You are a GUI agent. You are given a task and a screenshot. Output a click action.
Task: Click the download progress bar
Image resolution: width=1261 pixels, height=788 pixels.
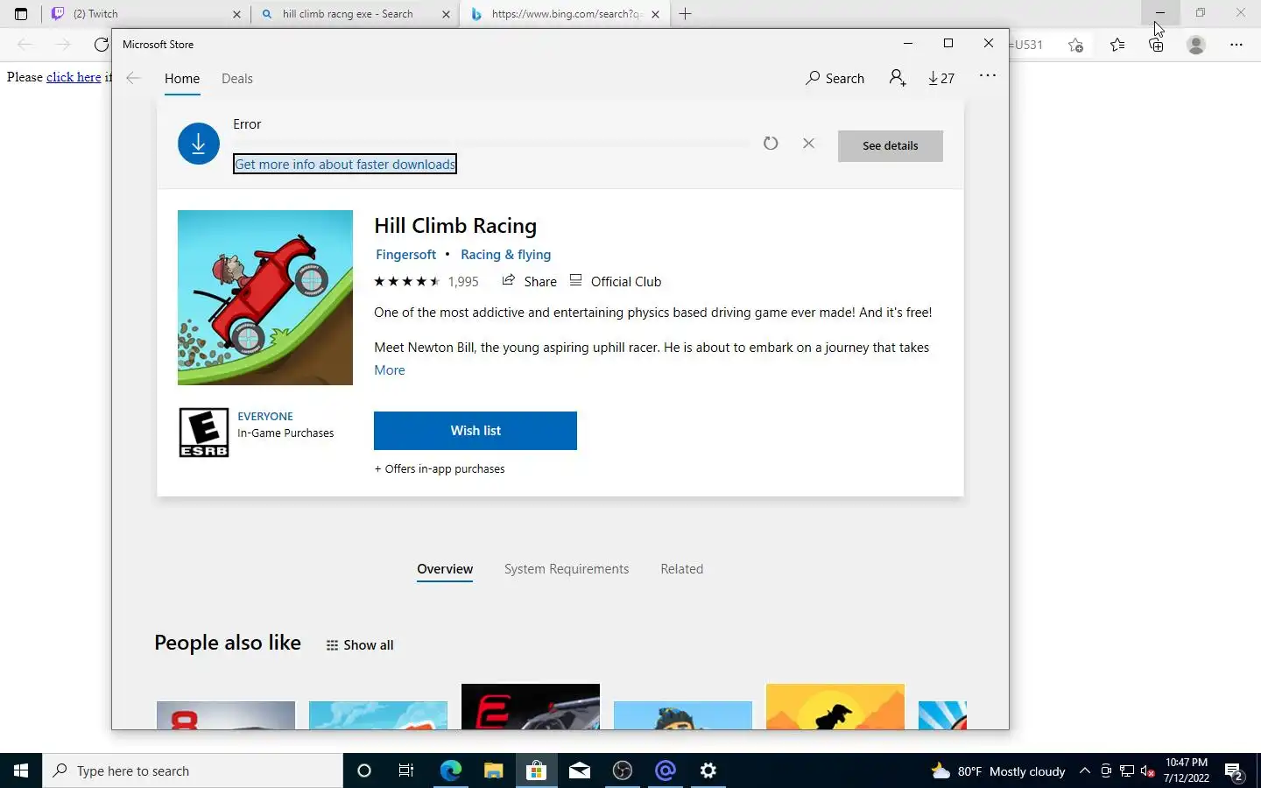(491, 143)
